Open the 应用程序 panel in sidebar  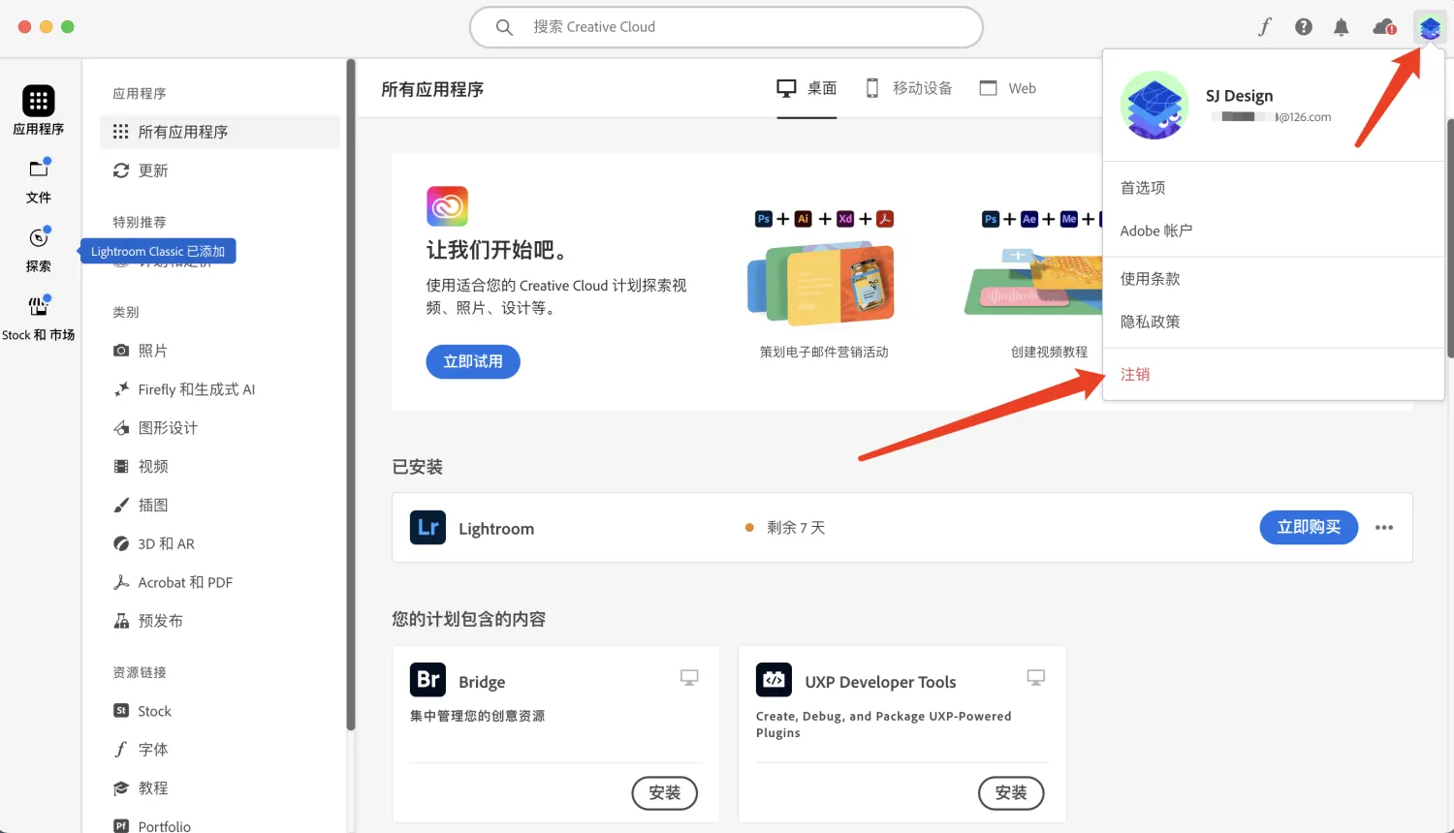pyautogui.click(x=39, y=109)
